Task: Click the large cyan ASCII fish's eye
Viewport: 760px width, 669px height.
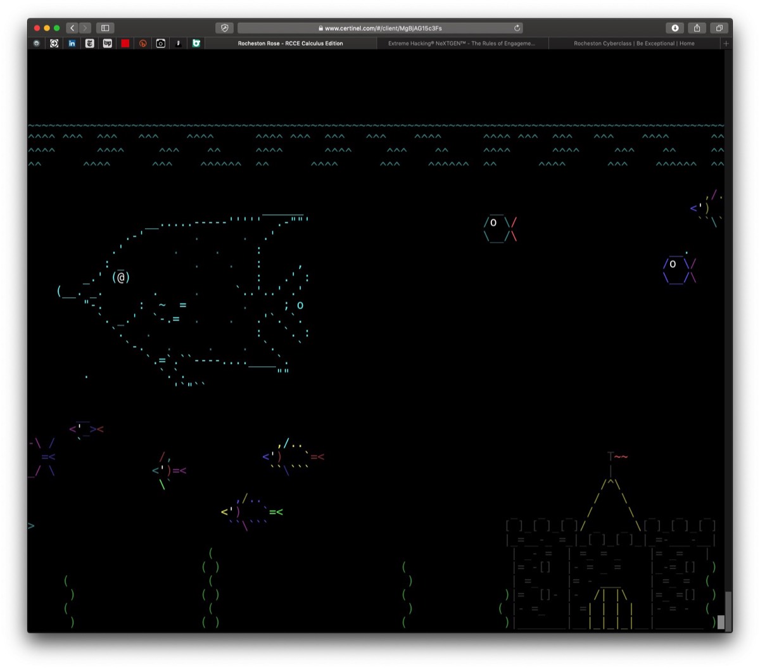Action: click(x=121, y=277)
